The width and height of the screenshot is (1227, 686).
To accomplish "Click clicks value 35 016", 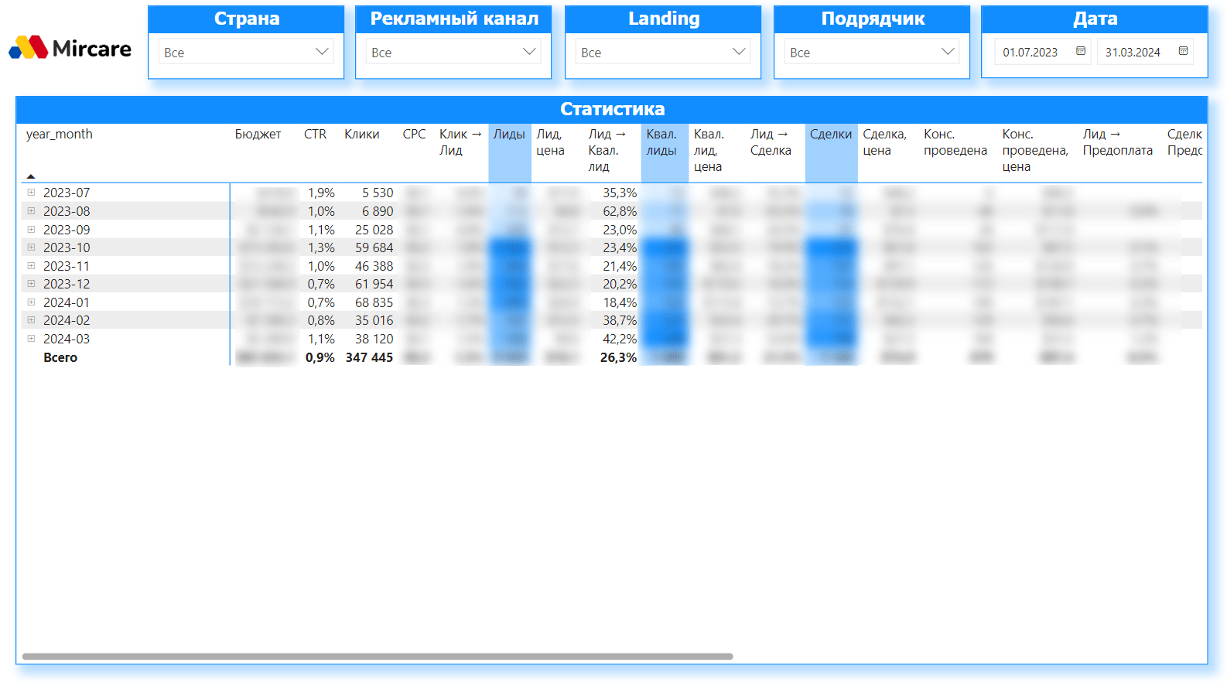I will click(374, 320).
